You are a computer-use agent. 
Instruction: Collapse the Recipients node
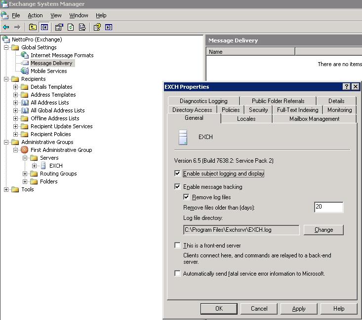click(6, 79)
